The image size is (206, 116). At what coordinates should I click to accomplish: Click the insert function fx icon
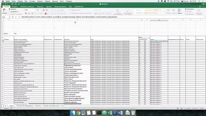tap(19, 17)
